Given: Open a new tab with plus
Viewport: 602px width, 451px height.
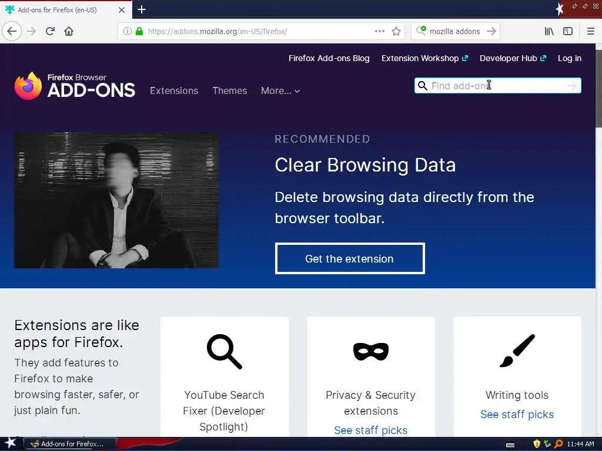Looking at the screenshot, I should coord(142,9).
